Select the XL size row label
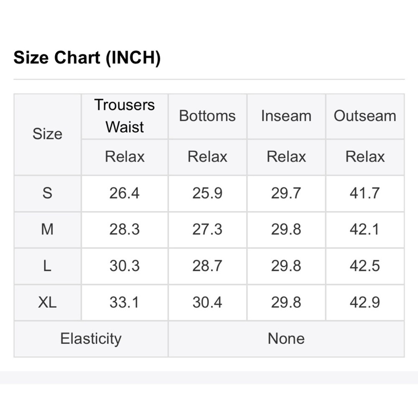The image size is (418, 418). coord(48,303)
